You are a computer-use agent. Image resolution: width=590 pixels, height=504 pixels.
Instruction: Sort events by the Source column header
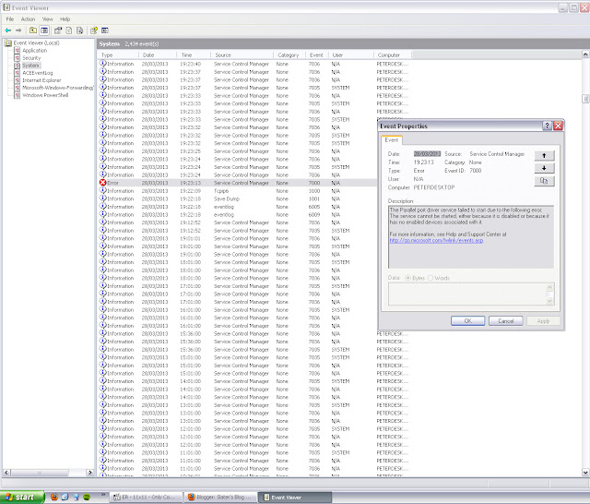click(x=242, y=55)
